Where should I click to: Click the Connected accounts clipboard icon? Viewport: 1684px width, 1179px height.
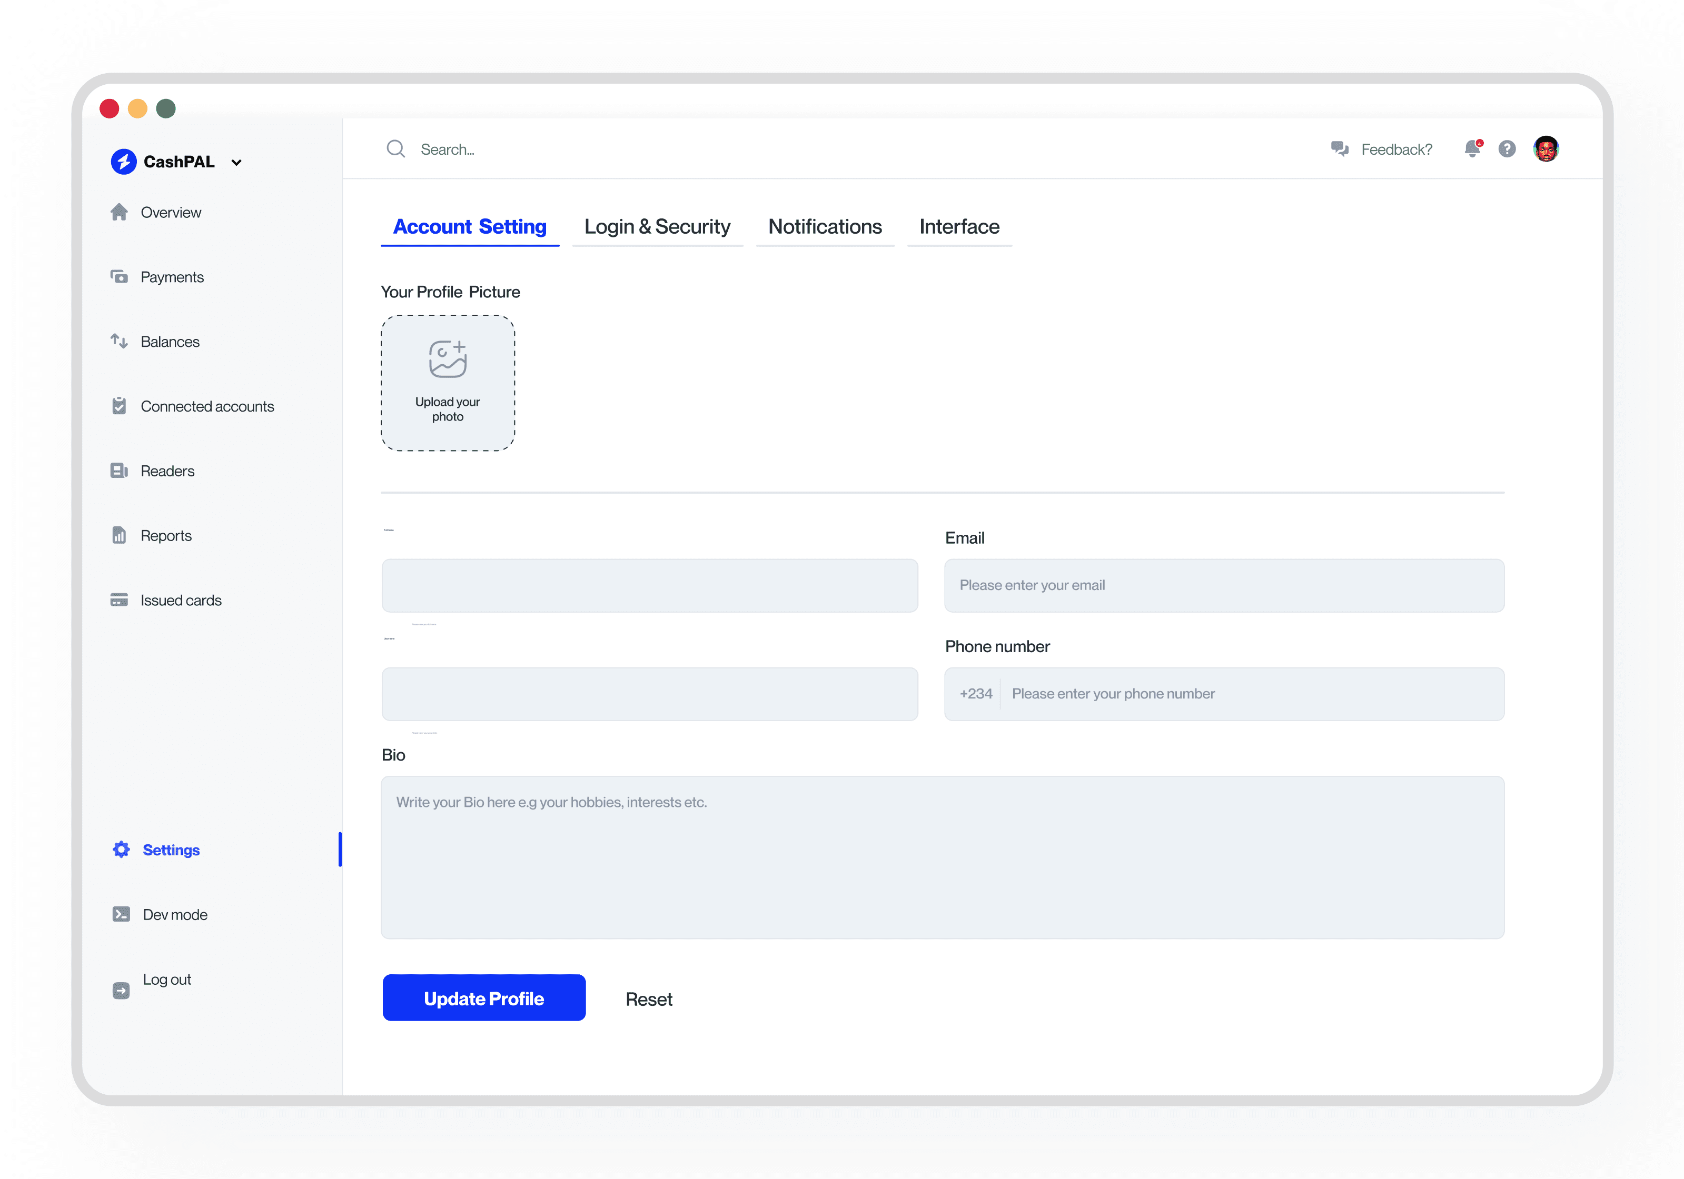(120, 405)
